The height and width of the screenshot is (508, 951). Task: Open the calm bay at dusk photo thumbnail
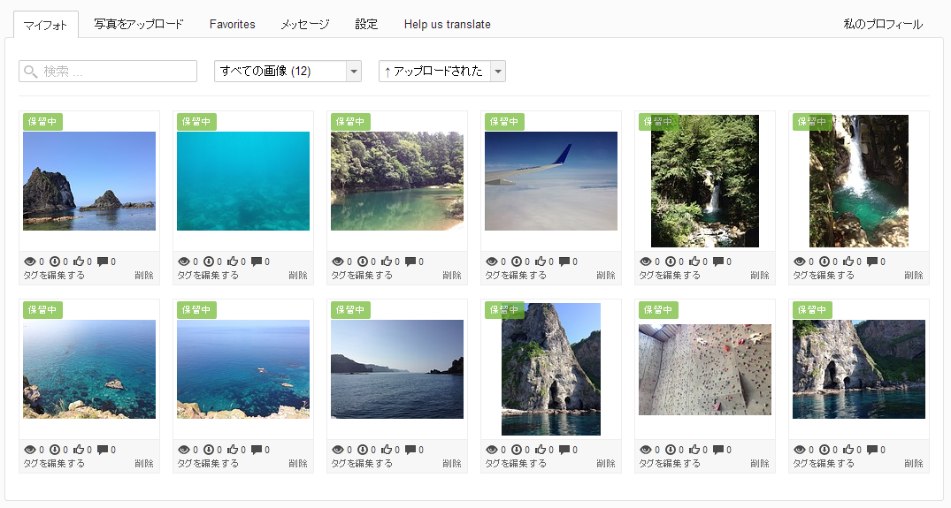[x=397, y=369]
